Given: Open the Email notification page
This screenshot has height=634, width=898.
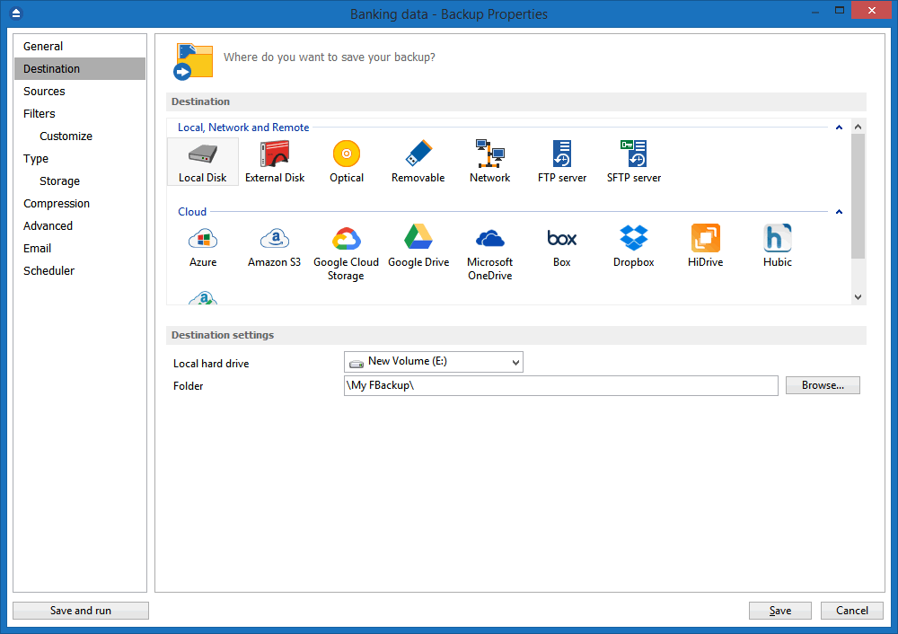Looking at the screenshot, I should 80,248.
